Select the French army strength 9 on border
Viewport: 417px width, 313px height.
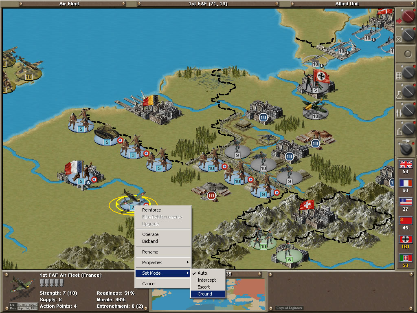(x=263, y=187)
